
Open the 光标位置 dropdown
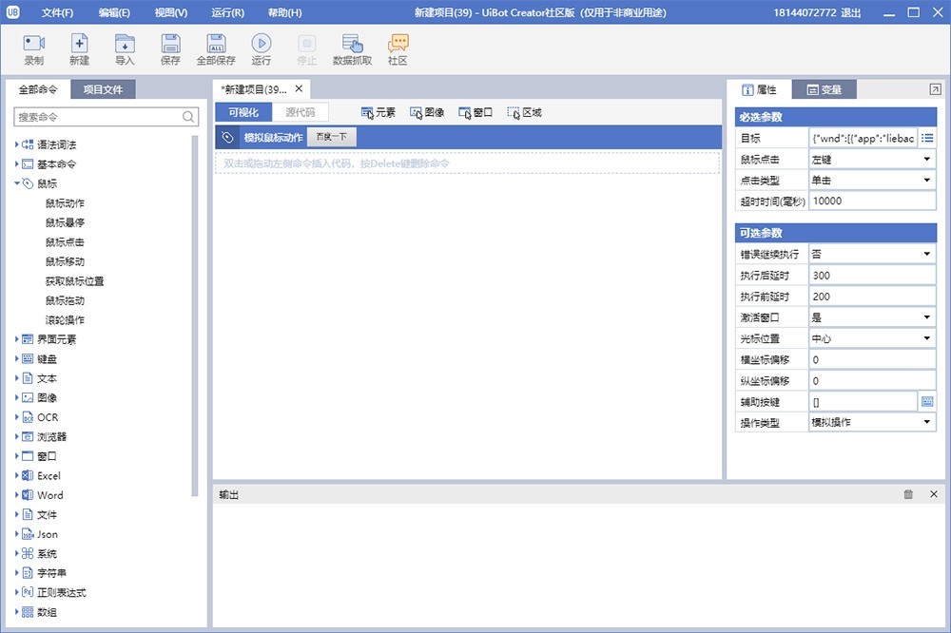872,338
